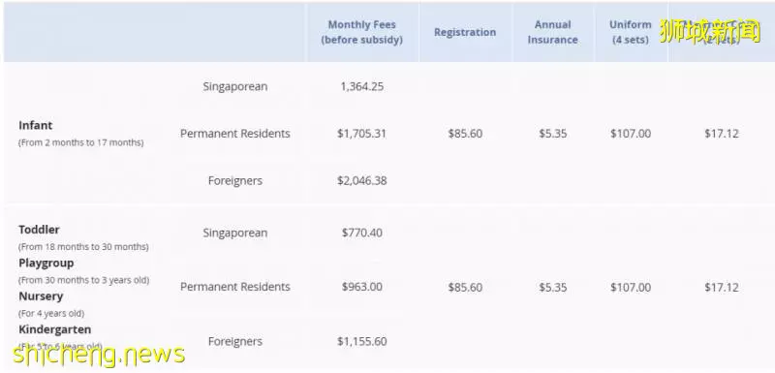This screenshot has height=373, width=775.
Task: Click the yellow Chinese watermark logo
Action: pyautogui.click(x=709, y=31)
